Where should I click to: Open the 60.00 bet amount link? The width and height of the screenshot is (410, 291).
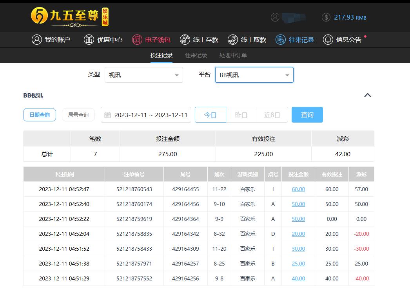click(x=298, y=189)
